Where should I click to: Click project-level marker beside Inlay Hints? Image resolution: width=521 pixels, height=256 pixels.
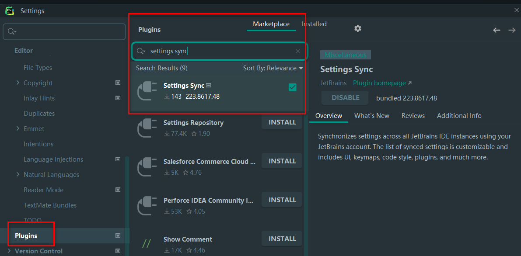coord(118,98)
